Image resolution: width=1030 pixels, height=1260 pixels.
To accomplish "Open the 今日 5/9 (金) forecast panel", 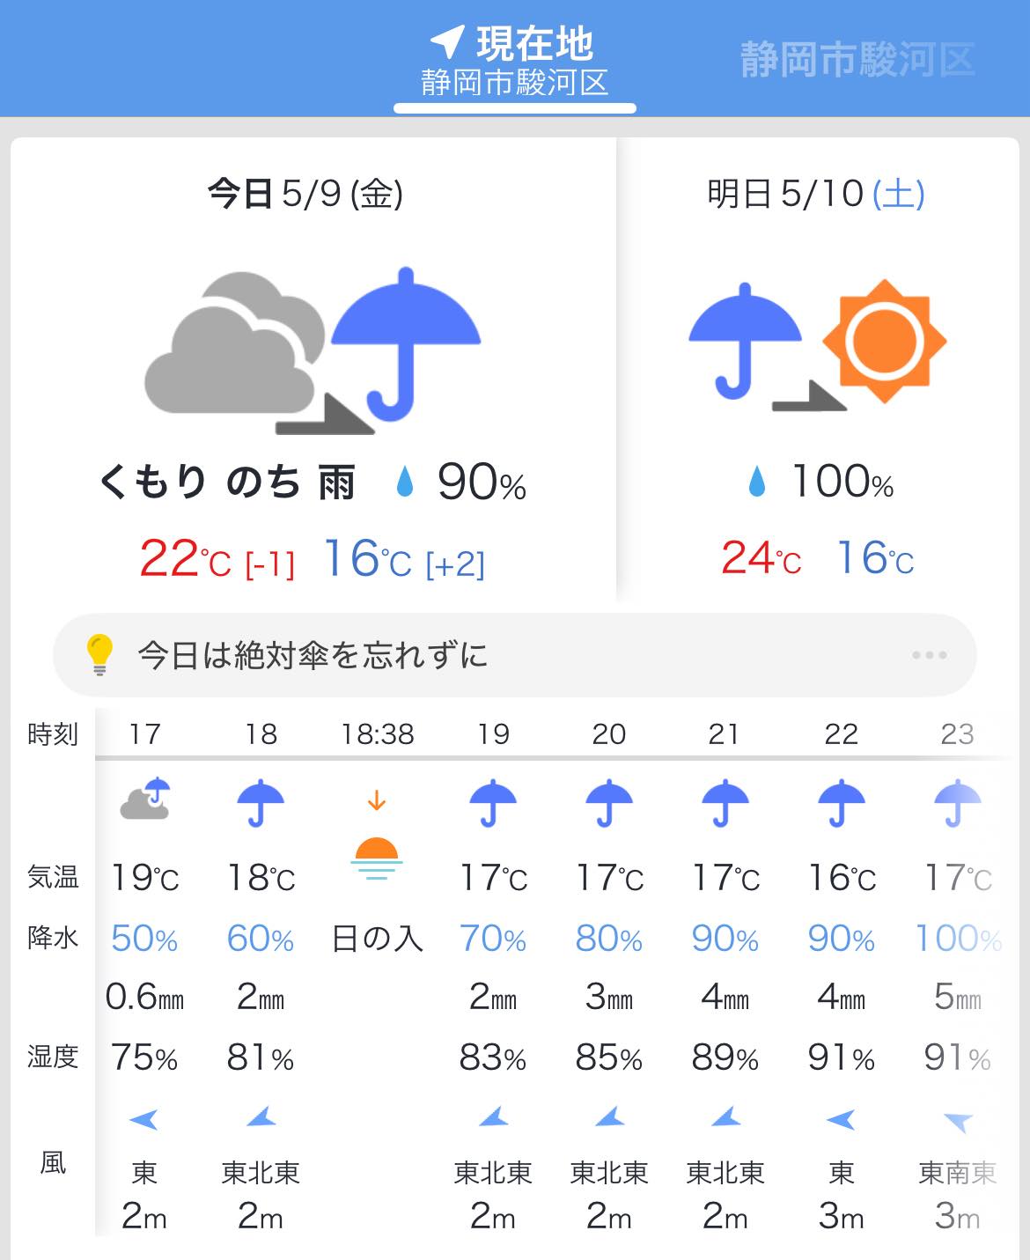I will [313, 370].
